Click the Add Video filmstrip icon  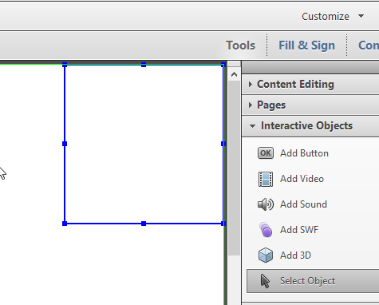coord(266,179)
